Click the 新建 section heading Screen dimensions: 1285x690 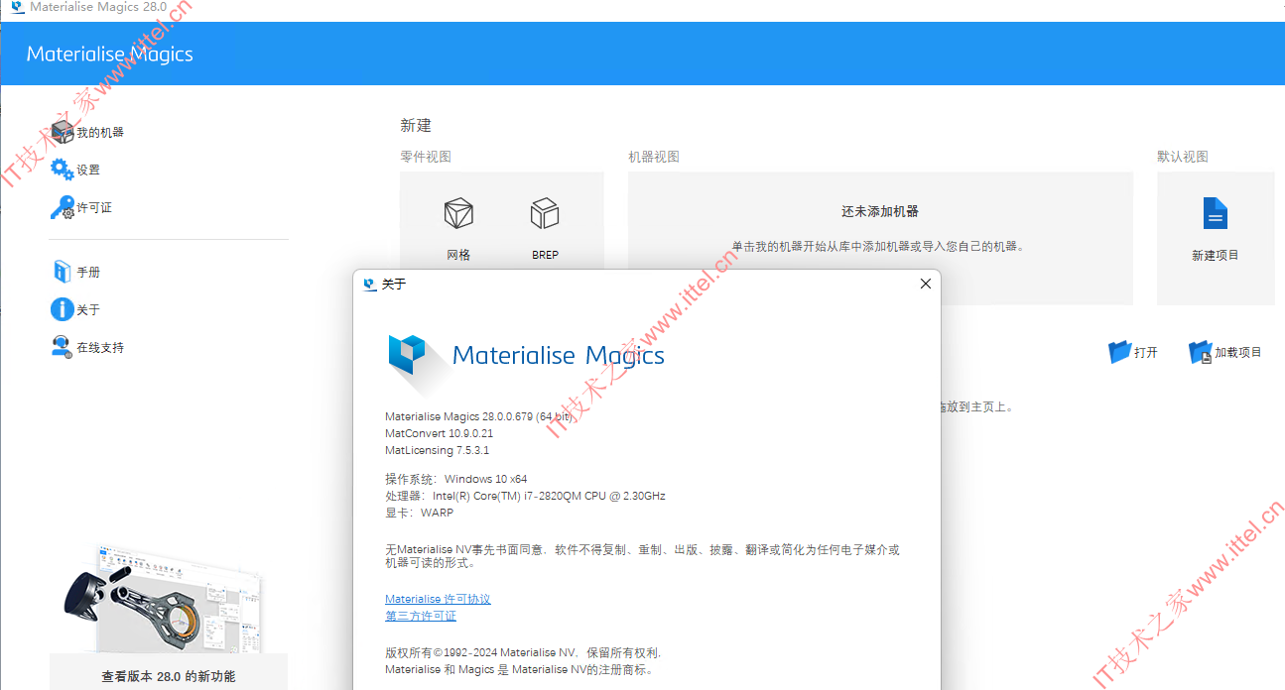[x=416, y=126]
